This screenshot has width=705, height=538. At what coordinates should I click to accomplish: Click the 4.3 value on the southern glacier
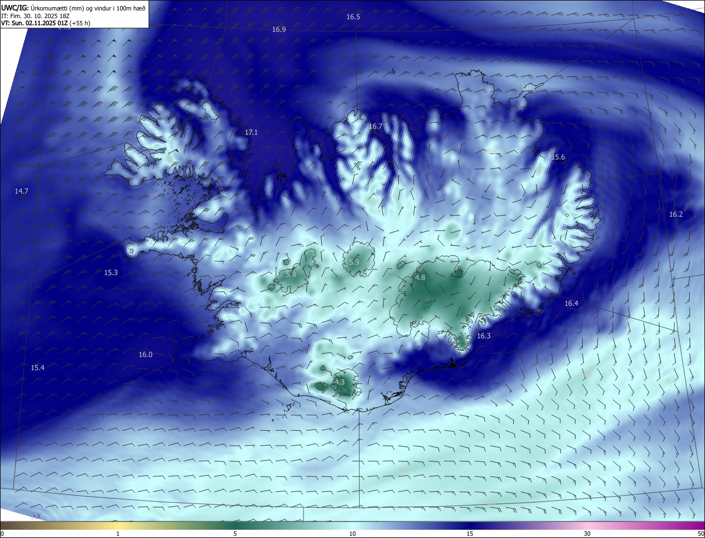(x=339, y=382)
